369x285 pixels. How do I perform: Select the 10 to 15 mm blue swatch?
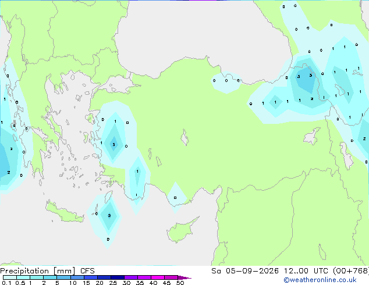coord(77,277)
